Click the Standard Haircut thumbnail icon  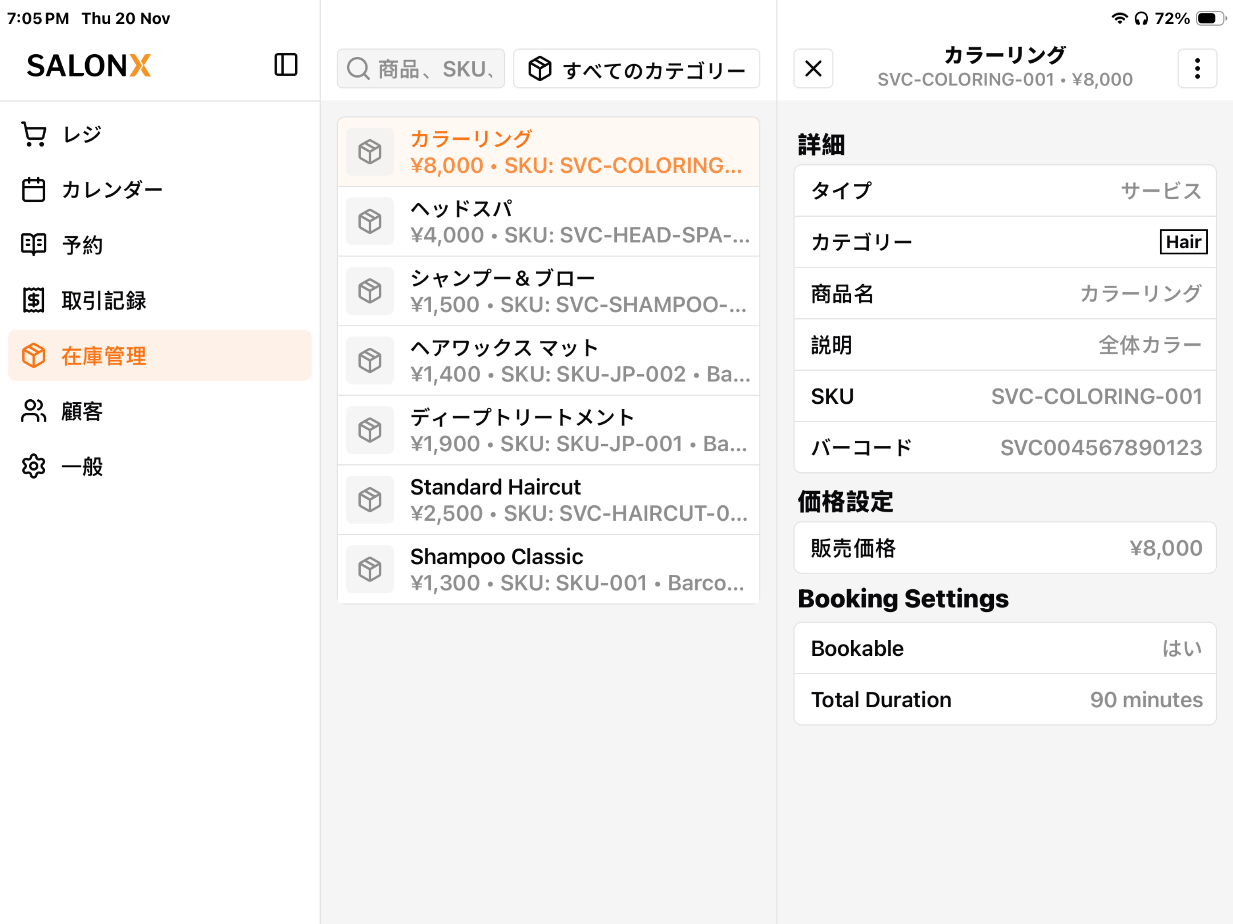[370, 500]
